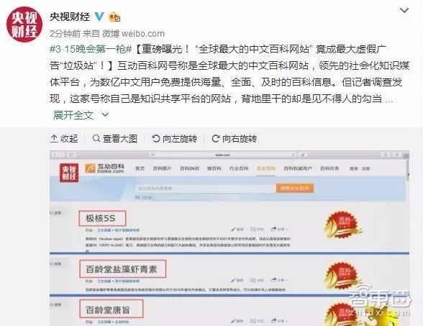Screen dimensions: 423x326
Task: Select the 行业百科 navigation tab
Action: click(x=239, y=168)
